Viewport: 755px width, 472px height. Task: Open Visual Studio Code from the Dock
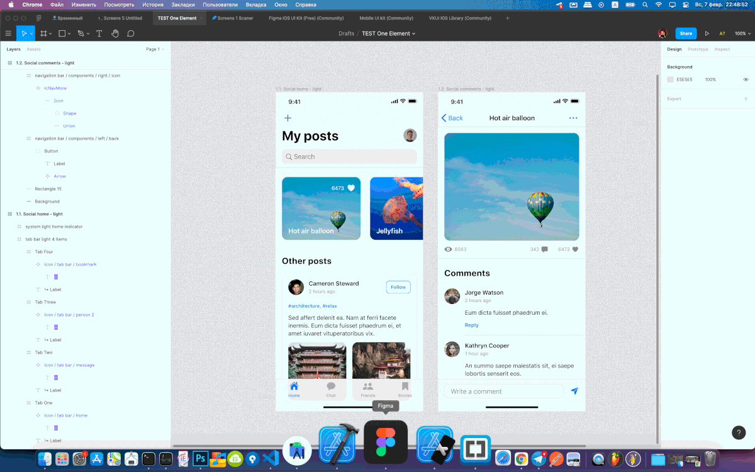[270, 459]
